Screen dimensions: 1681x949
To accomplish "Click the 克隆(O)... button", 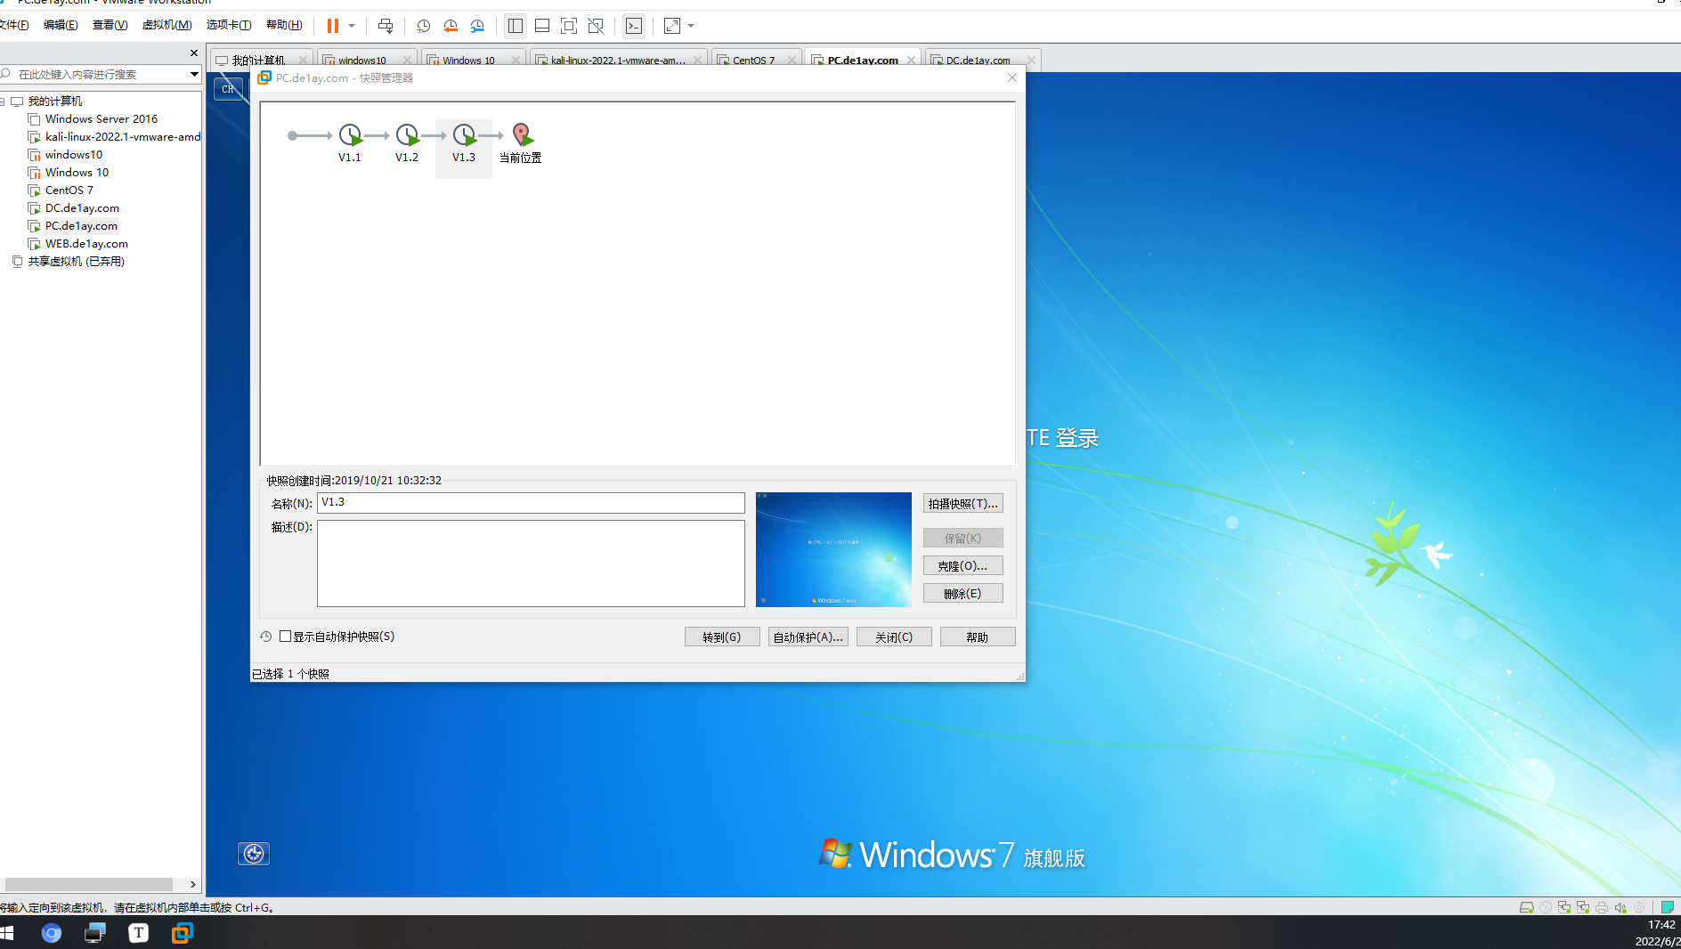I will tap(962, 565).
